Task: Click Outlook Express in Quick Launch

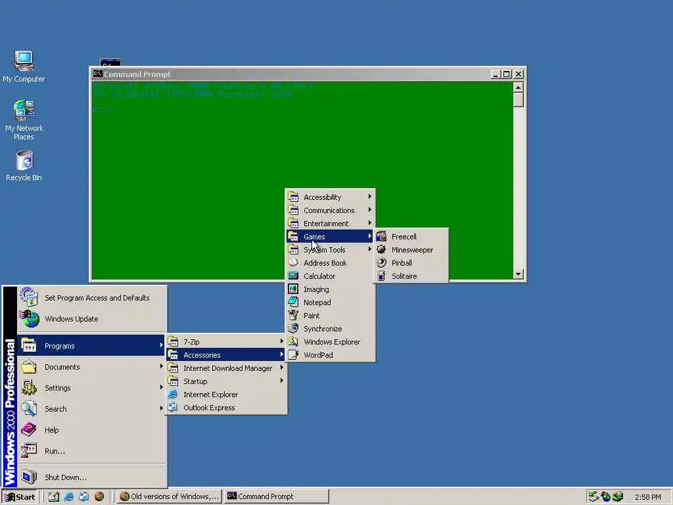Action: (83, 496)
